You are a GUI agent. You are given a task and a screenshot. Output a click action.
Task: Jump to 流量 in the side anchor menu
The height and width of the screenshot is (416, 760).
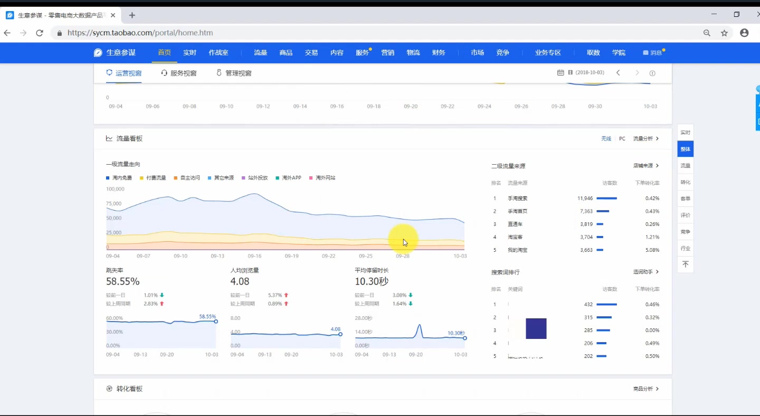tap(685, 166)
